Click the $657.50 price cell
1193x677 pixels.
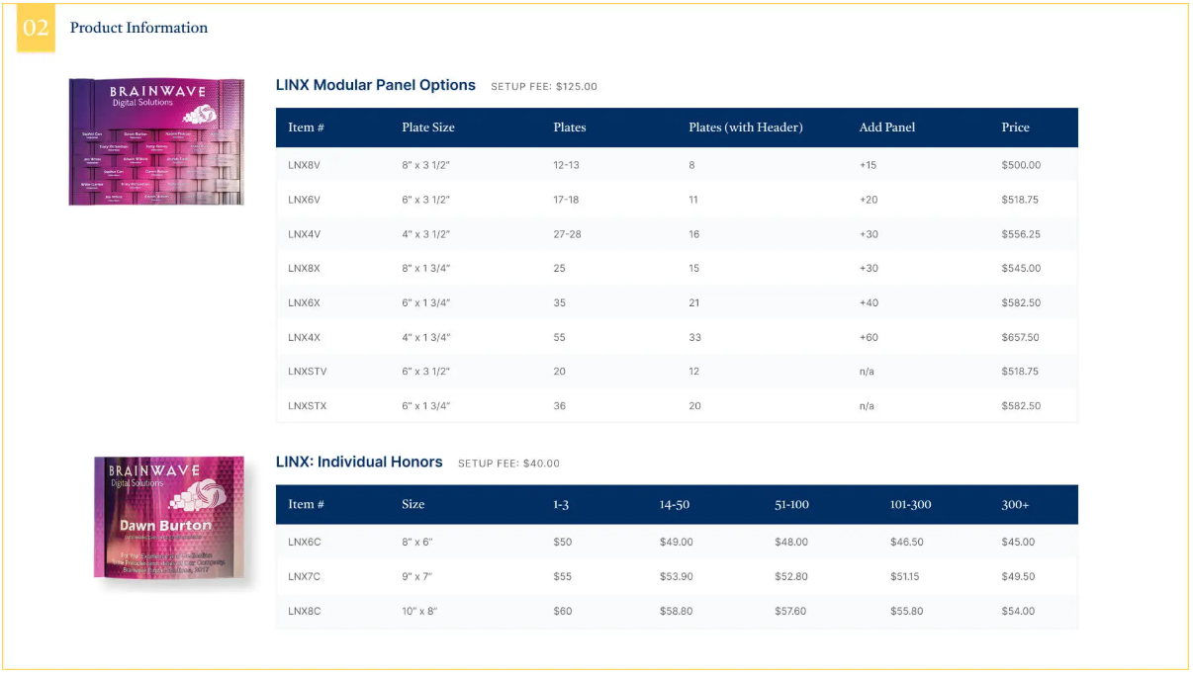[x=1020, y=337]
